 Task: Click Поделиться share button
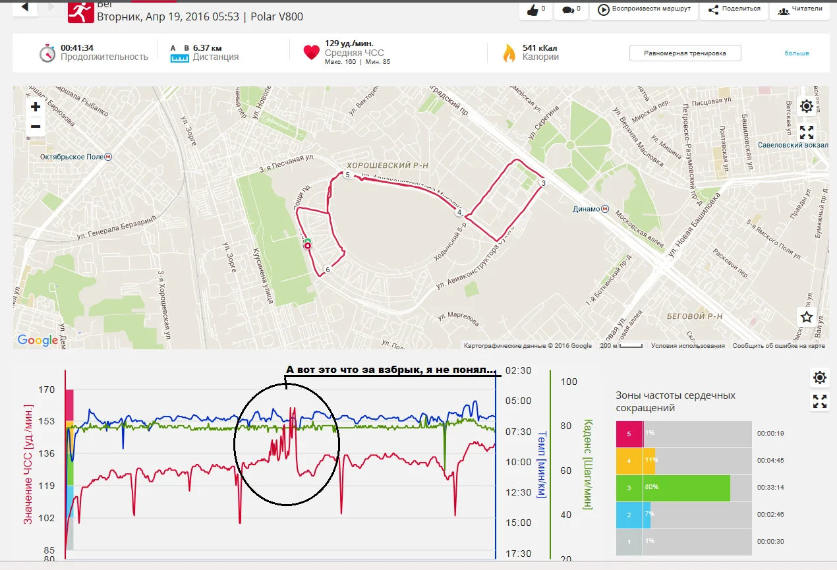pyautogui.click(x=734, y=10)
